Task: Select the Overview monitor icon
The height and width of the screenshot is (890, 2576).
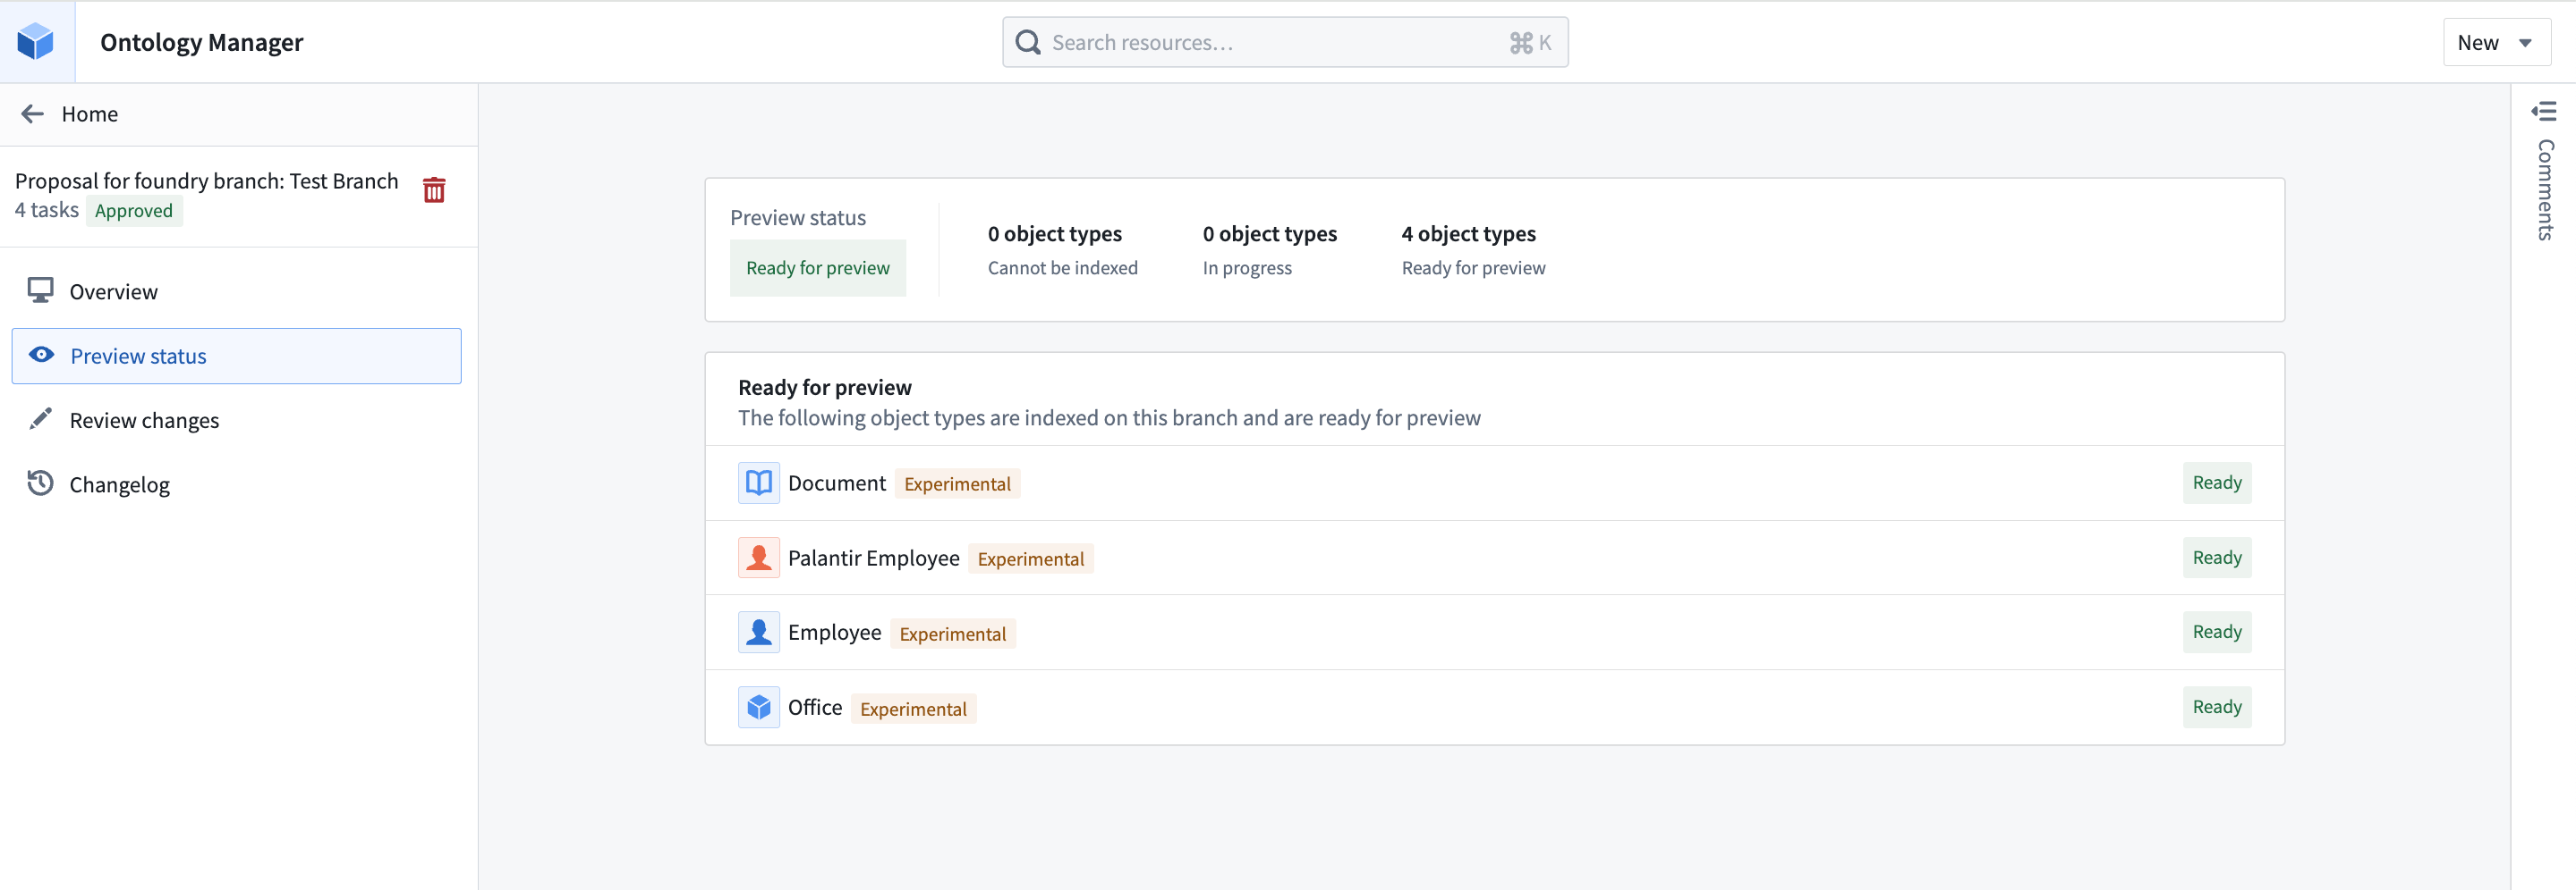Action: coord(40,290)
